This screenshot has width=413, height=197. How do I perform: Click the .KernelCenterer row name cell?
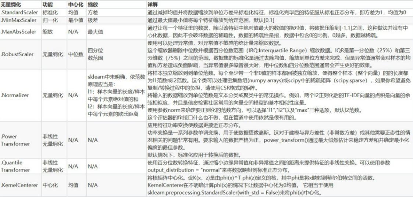tap(19, 185)
